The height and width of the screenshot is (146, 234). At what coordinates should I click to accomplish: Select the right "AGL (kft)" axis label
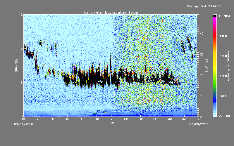tap(207, 65)
